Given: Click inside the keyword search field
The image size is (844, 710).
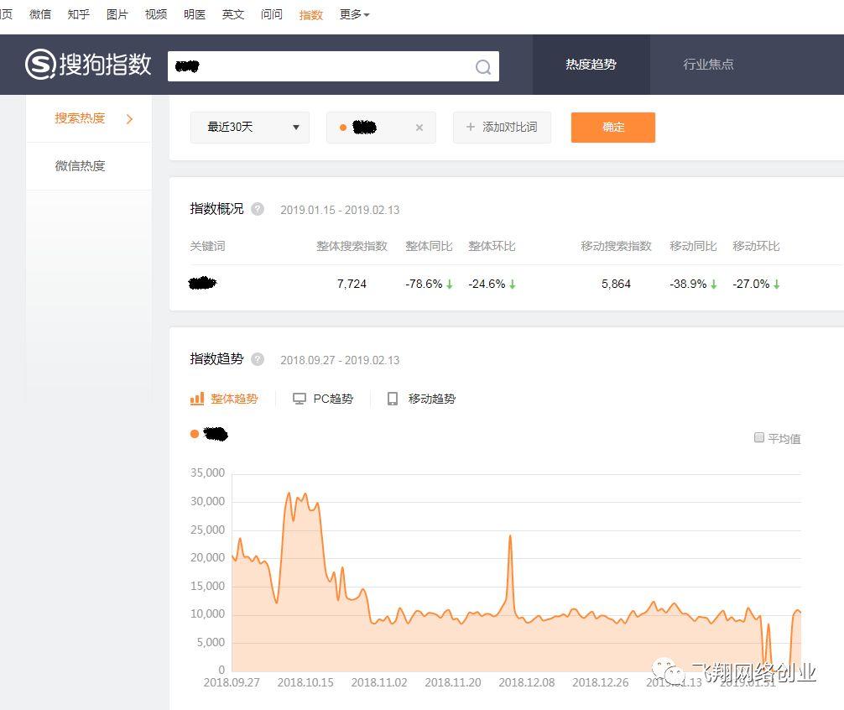Looking at the screenshot, I should pyautogui.click(x=319, y=65).
